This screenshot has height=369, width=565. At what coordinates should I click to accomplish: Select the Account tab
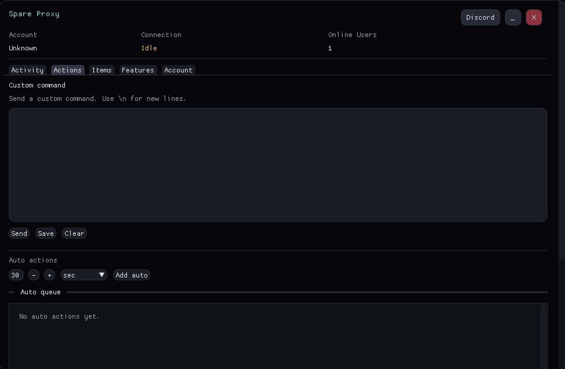pos(178,70)
